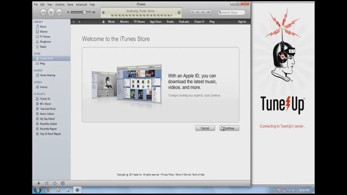Image resolution: width=347 pixels, height=195 pixels.
Task: Click the maximum volume speaker icon
Action: point(94,12)
